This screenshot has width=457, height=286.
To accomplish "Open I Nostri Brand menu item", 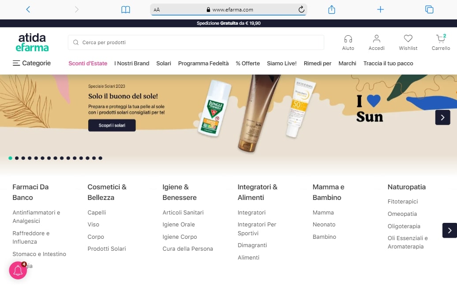I will click(x=132, y=63).
